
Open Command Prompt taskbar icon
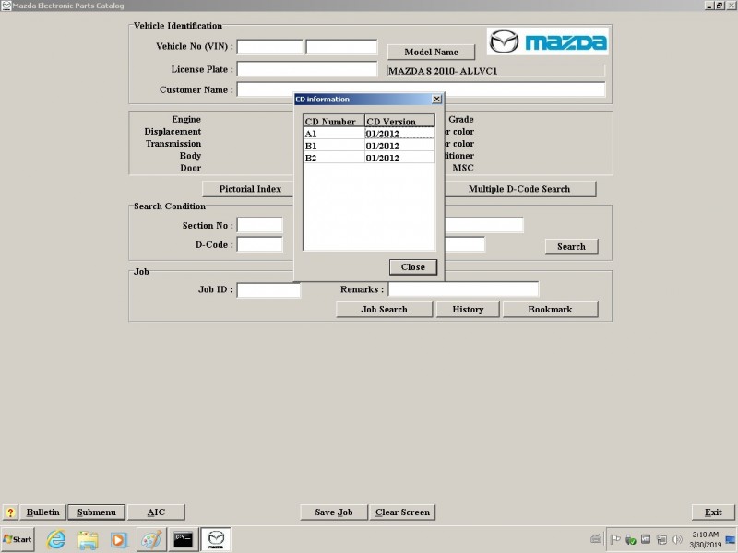pos(183,539)
